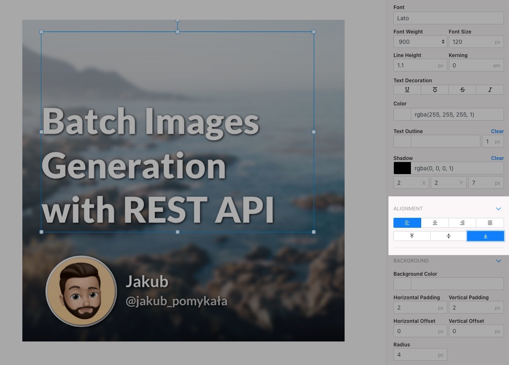Collapse the Background section
Screen dimensions: 509x365
pos(499,261)
